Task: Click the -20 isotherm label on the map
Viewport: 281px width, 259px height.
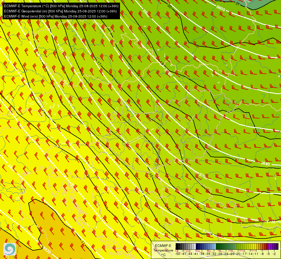Action: [x=169, y=6]
